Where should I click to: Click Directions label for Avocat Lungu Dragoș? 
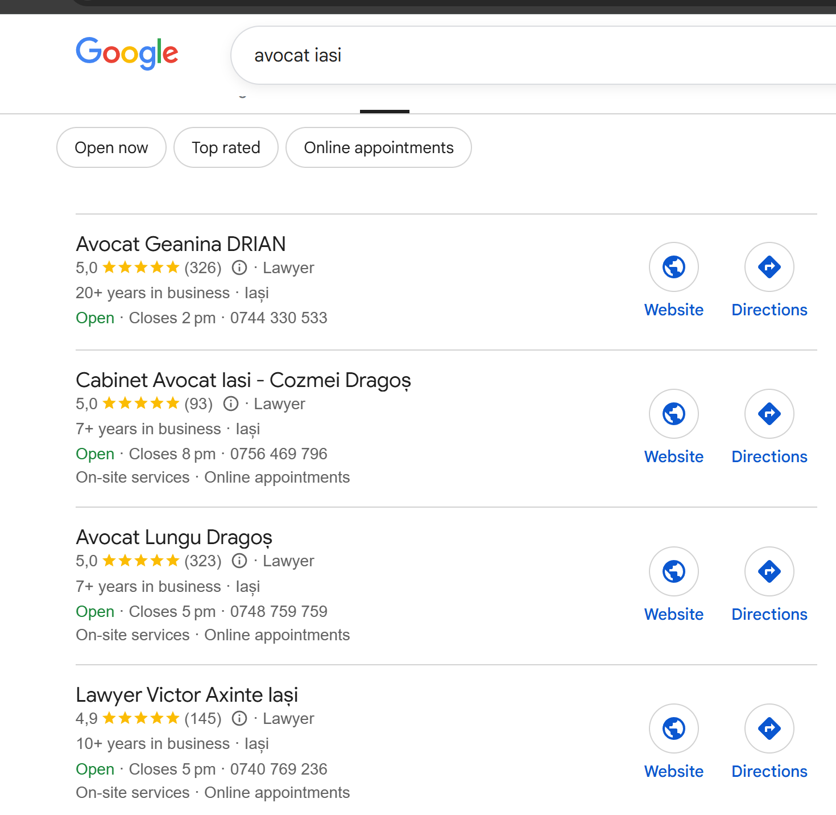[769, 614]
